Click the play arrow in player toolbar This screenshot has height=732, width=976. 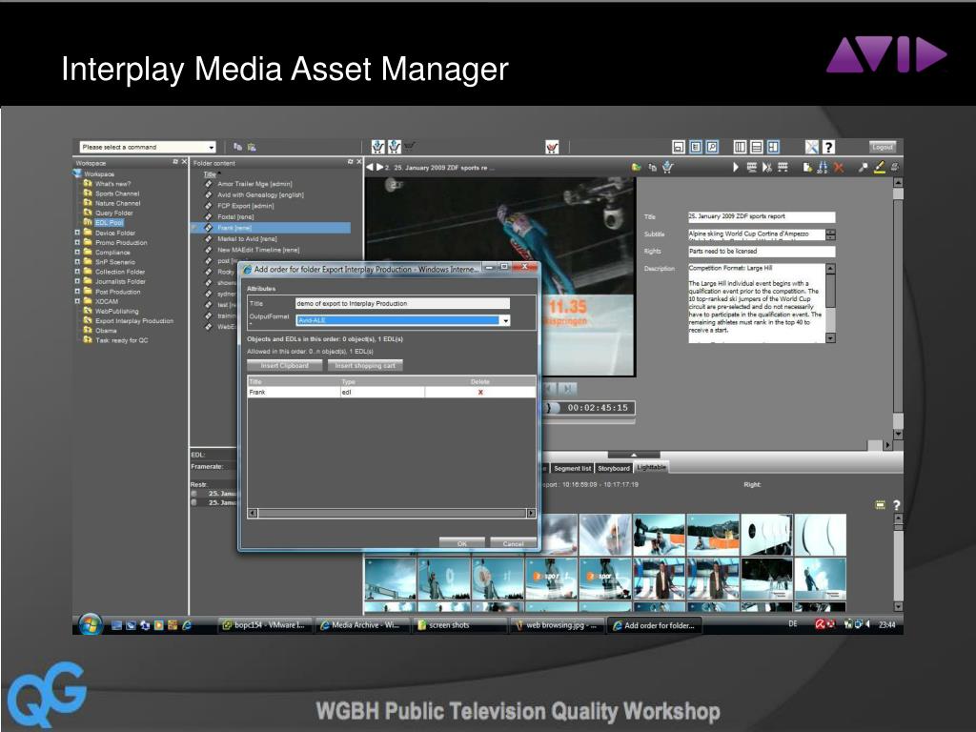[736, 167]
